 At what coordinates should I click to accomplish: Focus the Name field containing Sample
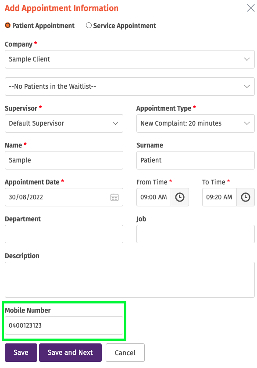(64, 160)
